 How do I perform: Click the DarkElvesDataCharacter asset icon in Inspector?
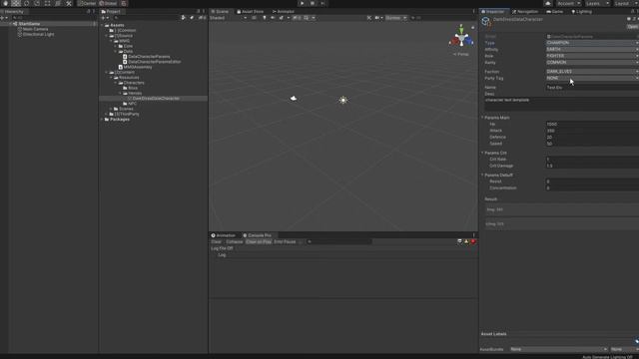pos(486,22)
